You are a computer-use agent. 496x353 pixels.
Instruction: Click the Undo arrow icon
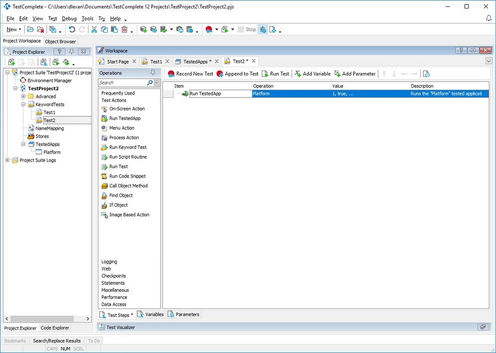(x=72, y=29)
